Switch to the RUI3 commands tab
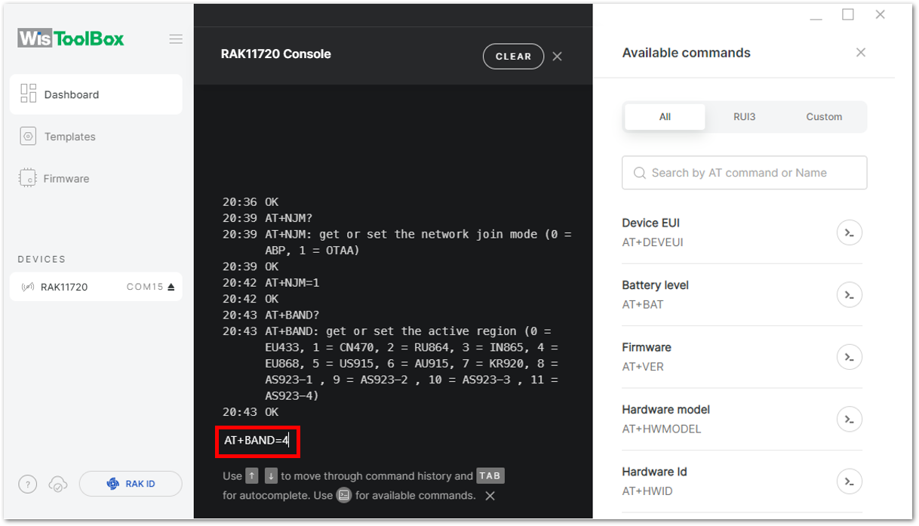Screen dimensions: 919x526 click(x=745, y=117)
